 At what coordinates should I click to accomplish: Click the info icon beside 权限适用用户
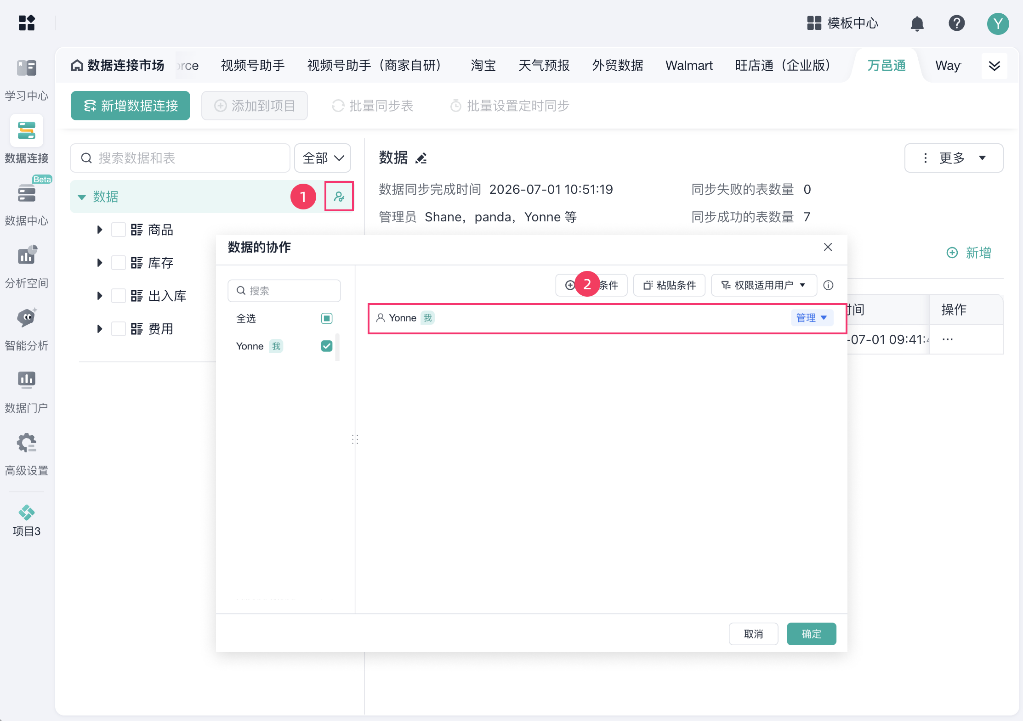(x=828, y=285)
